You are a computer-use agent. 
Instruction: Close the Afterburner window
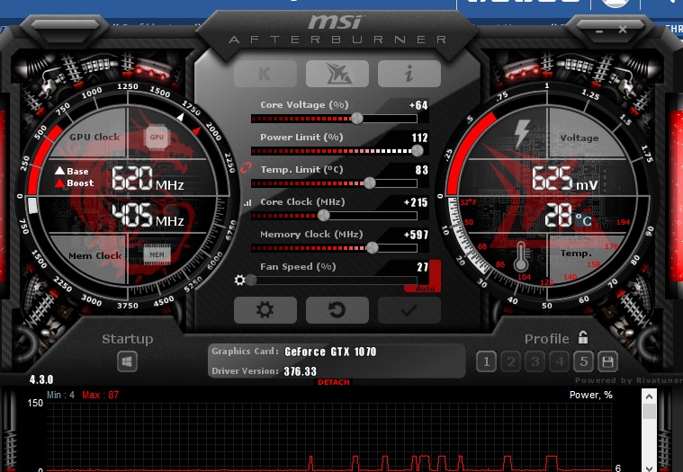[623, 30]
